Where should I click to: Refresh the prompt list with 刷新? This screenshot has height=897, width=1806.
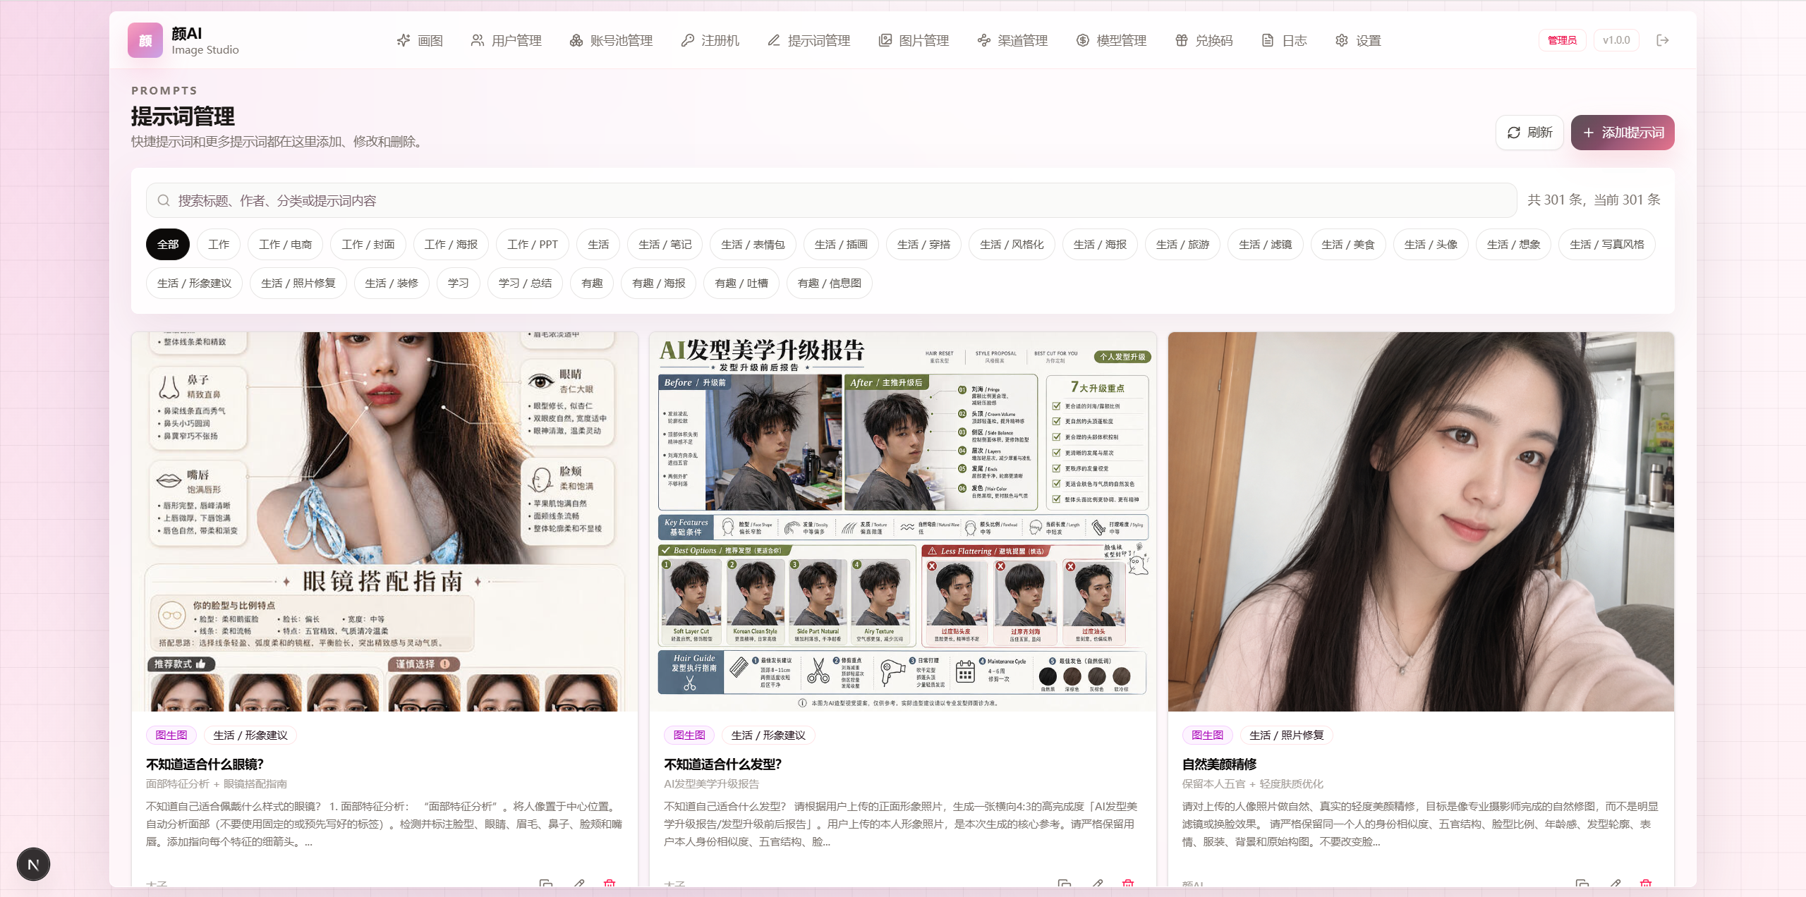pyautogui.click(x=1529, y=133)
